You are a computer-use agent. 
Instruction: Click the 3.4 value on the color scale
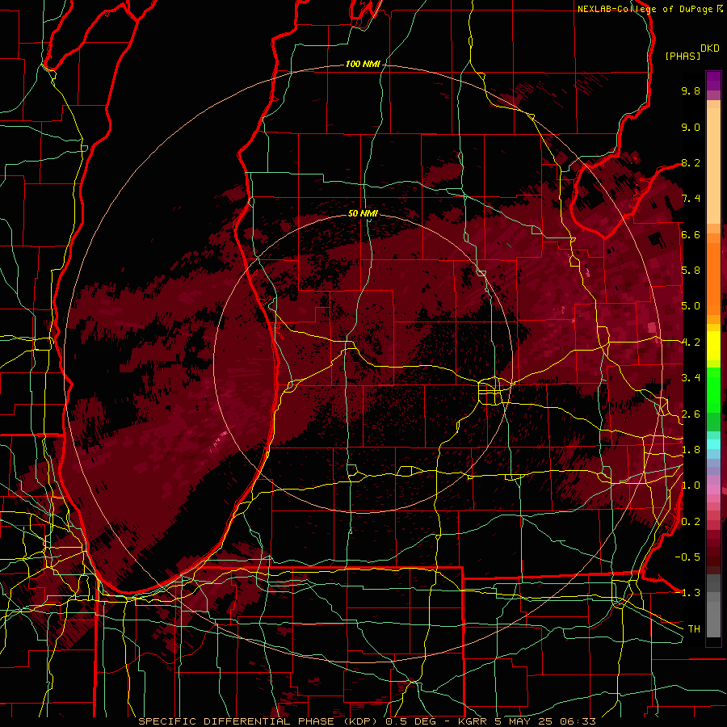tap(691, 378)
